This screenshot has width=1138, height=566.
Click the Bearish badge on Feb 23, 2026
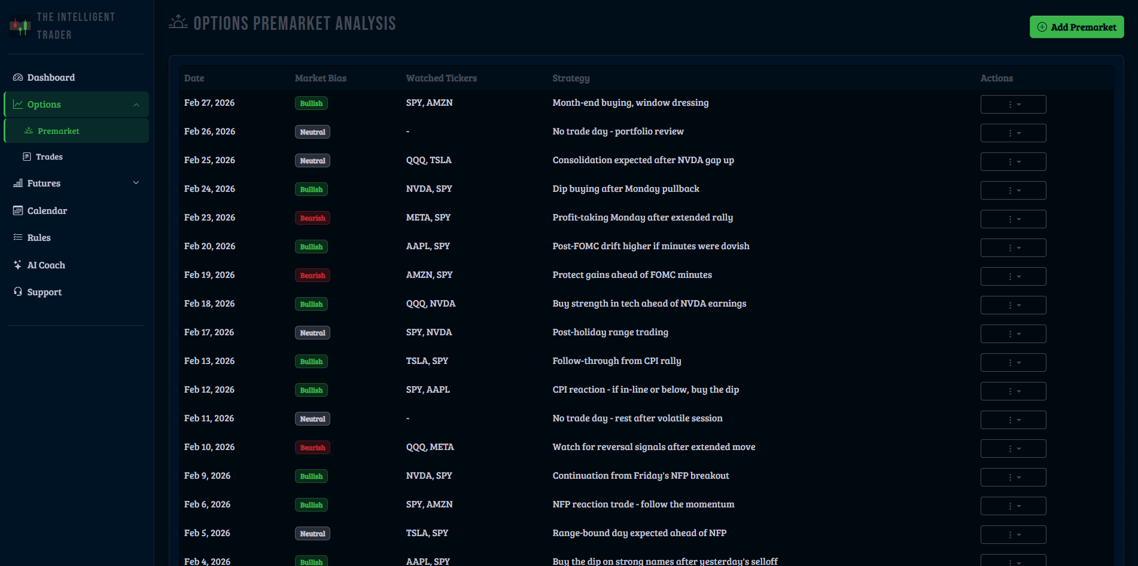click(x=312, y=218)
